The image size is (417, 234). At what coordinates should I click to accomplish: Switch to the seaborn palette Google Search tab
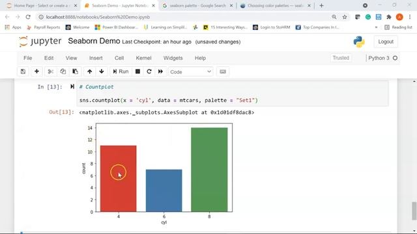coord(197,6)
